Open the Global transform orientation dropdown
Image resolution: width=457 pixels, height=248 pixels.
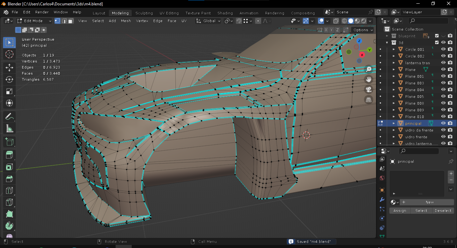209,21
